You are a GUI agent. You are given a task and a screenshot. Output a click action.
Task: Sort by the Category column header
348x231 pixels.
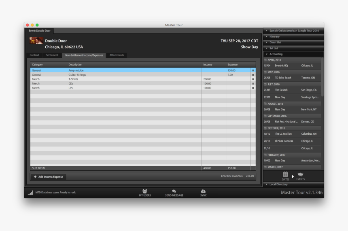[x=49, y=65]
